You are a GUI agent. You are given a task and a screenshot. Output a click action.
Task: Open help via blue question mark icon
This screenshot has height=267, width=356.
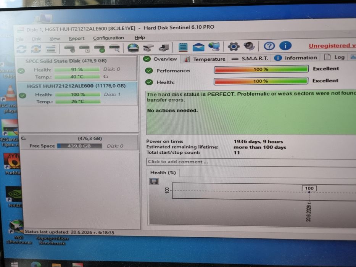coord(269,46)
